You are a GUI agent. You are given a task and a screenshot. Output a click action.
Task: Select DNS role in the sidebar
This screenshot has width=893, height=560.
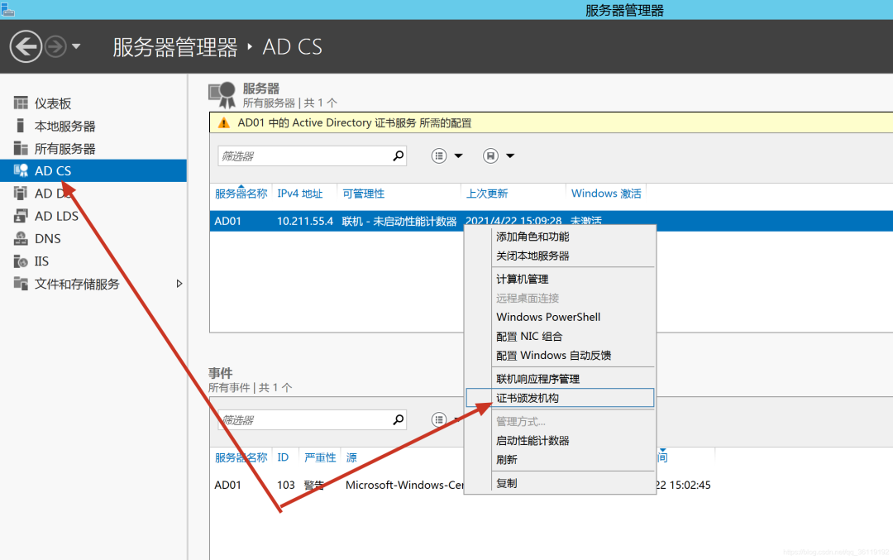(47, 238)
